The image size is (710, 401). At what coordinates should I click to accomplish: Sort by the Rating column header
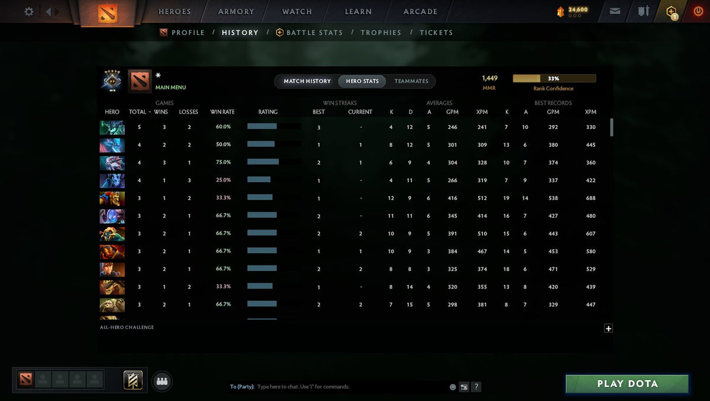tap(268, 112)
